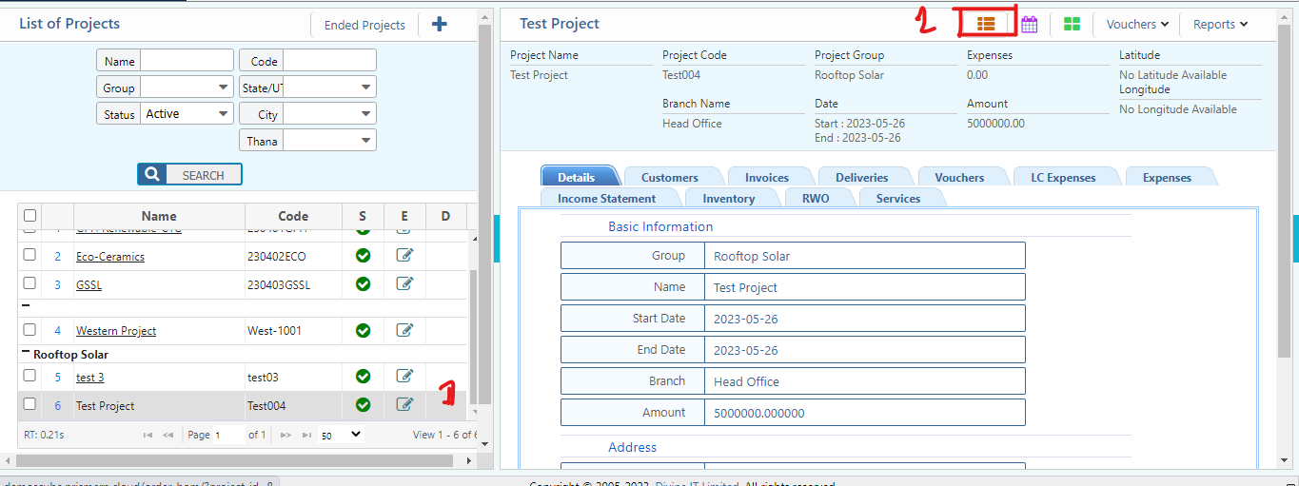Edit the Test Project row
The height and width of the screenshot is (486, 1299).
(404, 404)
